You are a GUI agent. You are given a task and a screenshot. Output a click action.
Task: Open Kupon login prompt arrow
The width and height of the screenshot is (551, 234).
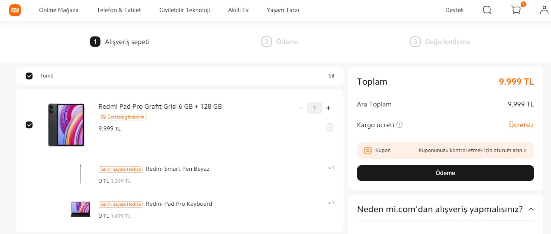pyautogui.click(x=525, y=150)
